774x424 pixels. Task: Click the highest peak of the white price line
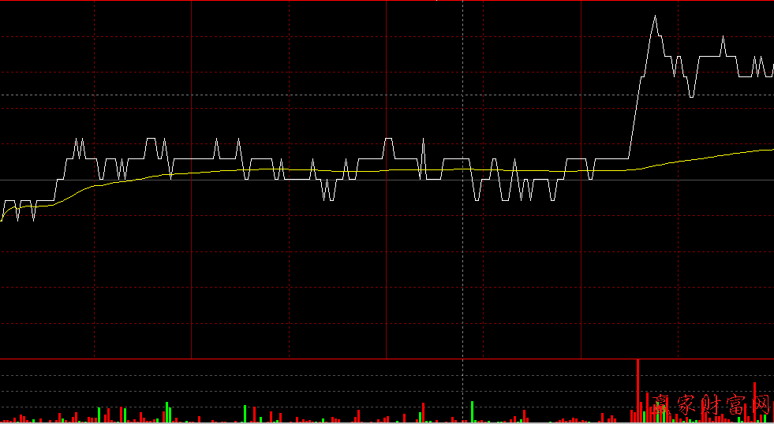[655, 16]
